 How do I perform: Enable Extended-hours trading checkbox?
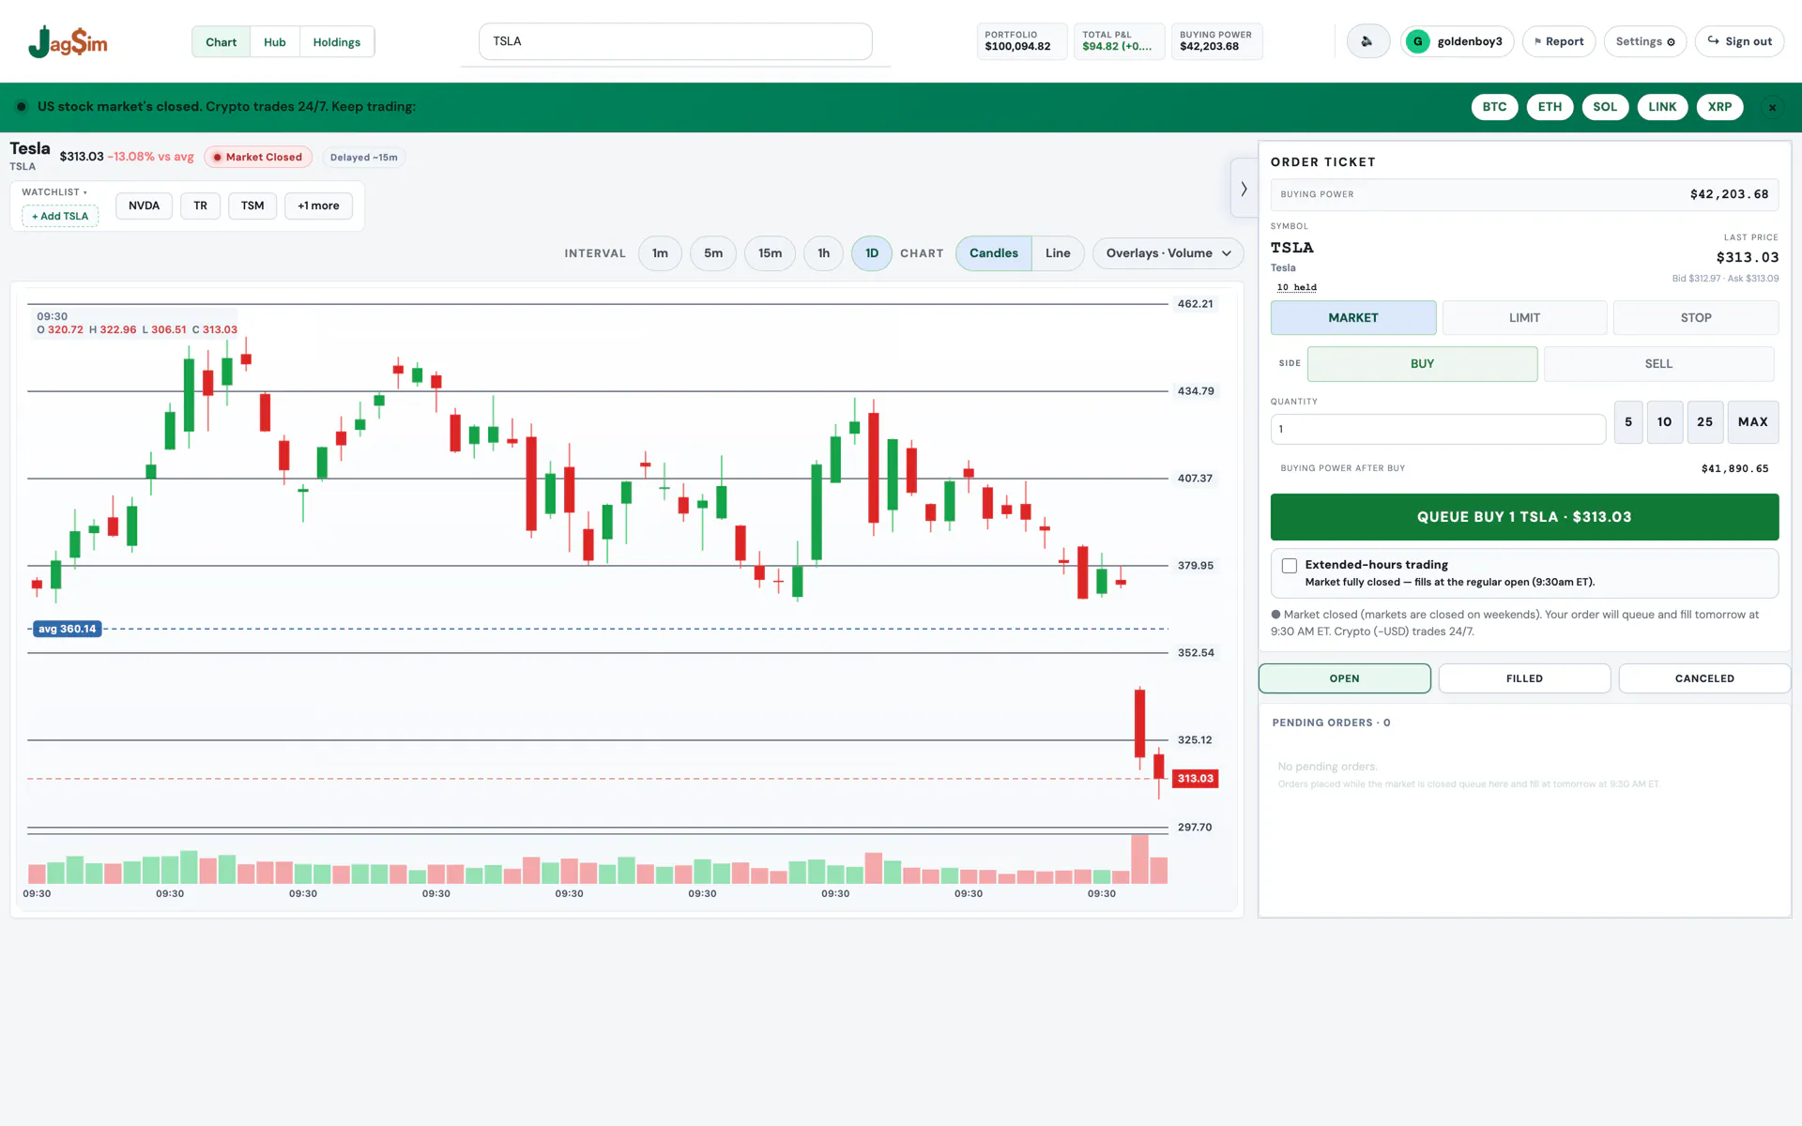coord(1290,566)
